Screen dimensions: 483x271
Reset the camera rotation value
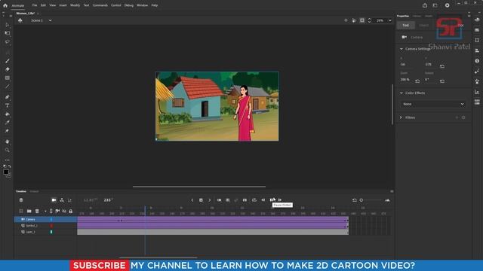click(442, 81)
